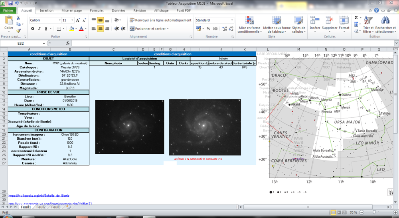
Task: Switch to the Foxit PDF tab
Action: pyautogui.click(x=184, y=10)
